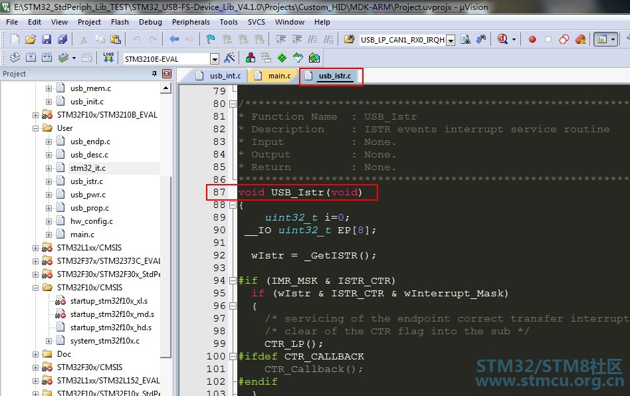This screenshot has width=630, height=396.
Task: Paste from clipboard via toolbar icon
Action: coord(116,39)
